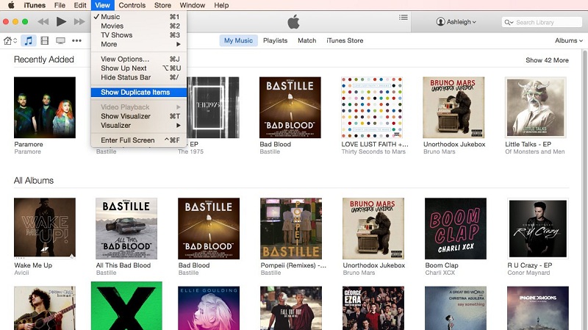
Task: Open the Controls menu
Action: [132, 5]
